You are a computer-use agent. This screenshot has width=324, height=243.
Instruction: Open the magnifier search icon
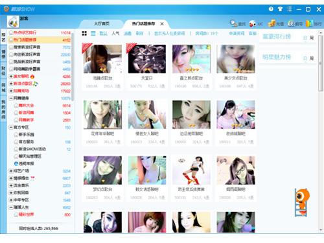click(x=233, y=23)
